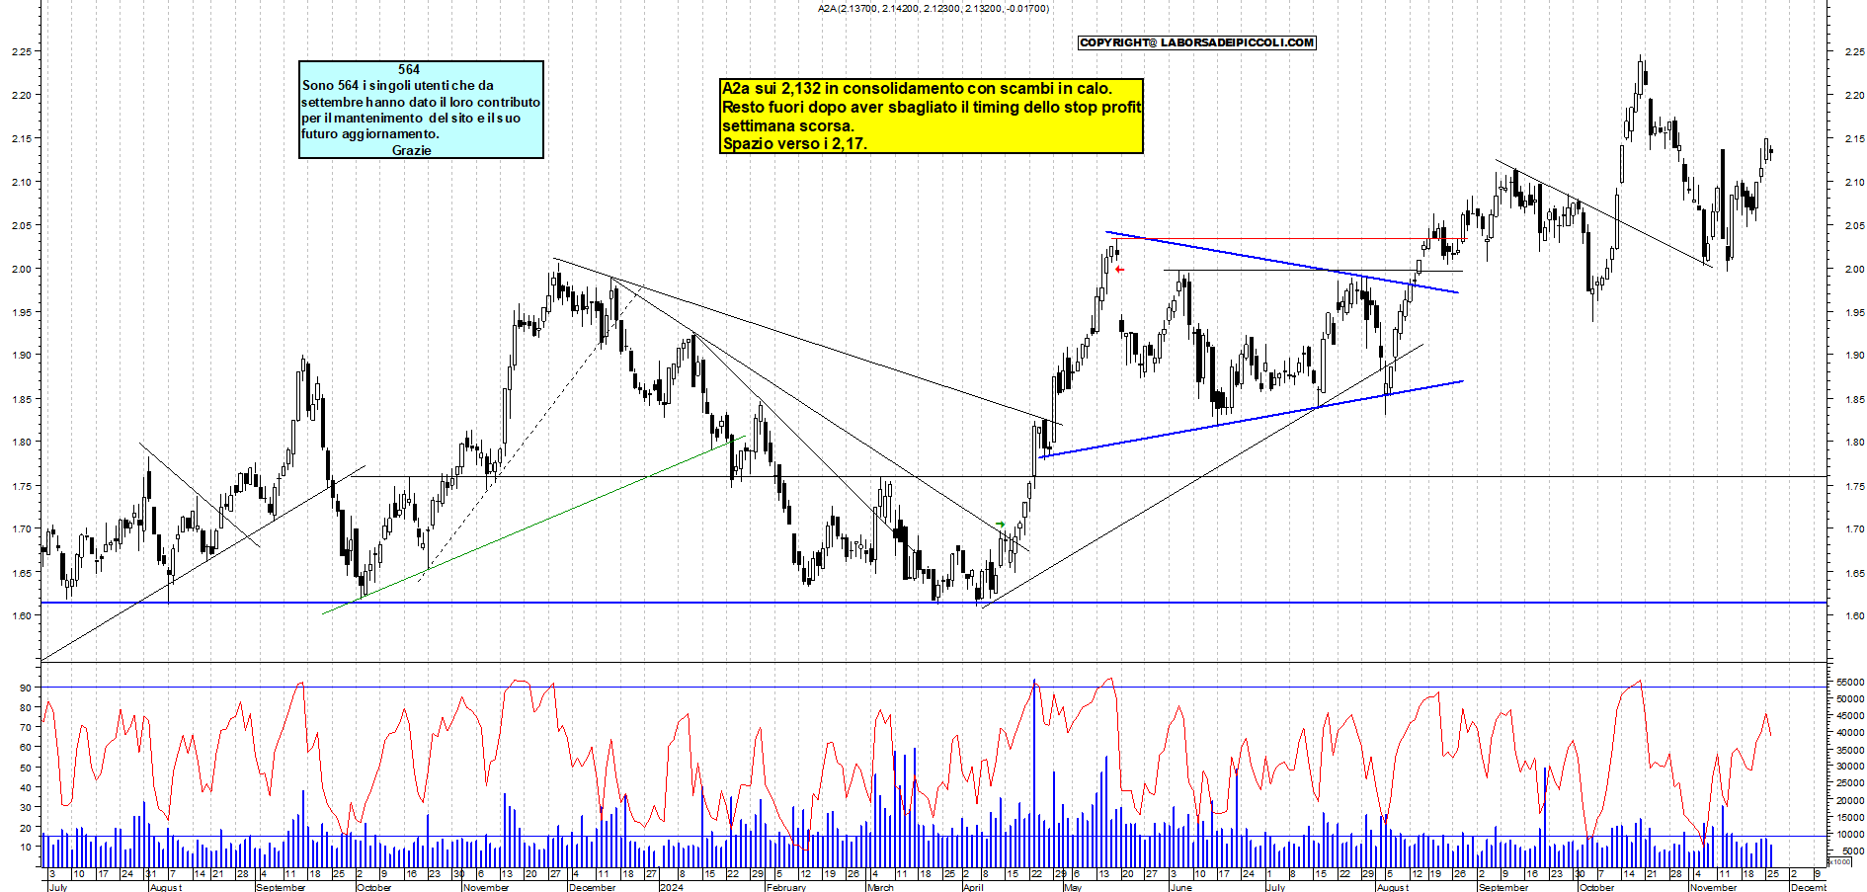Screen dimensions: 1867x892
Task: Click the 'February' month label
Action: 786,887
